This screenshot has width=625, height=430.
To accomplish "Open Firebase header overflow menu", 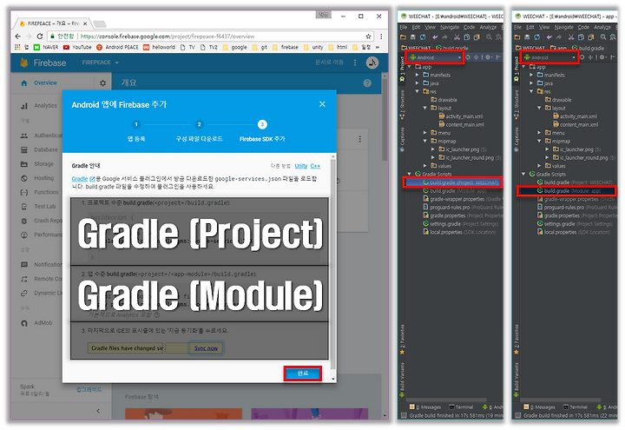I will pyautogui.click(x=355, y=63).
